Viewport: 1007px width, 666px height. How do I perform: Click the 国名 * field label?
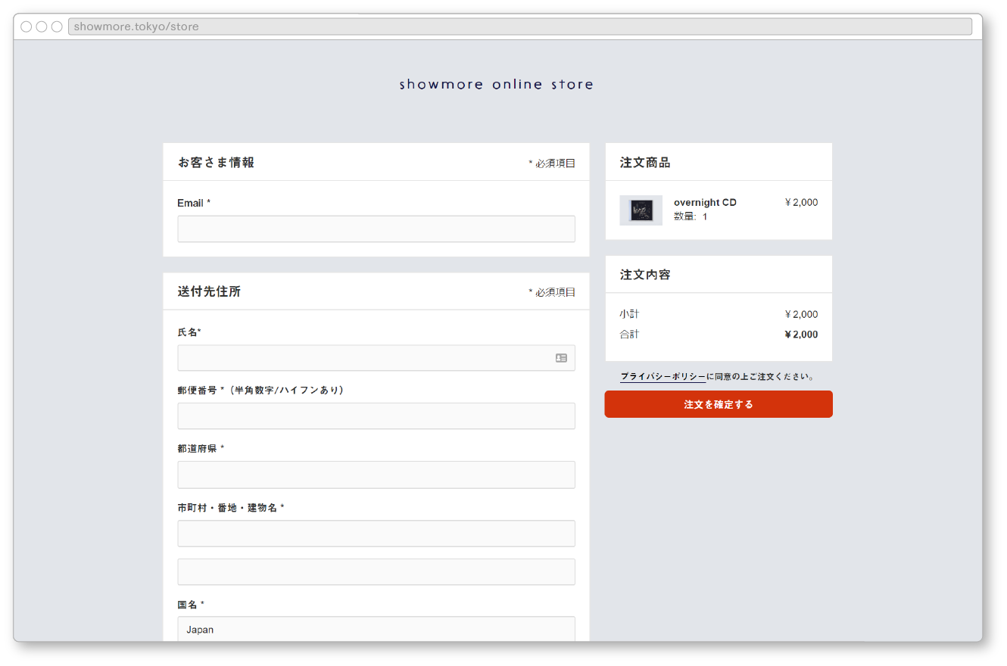[x=191, y=605]
